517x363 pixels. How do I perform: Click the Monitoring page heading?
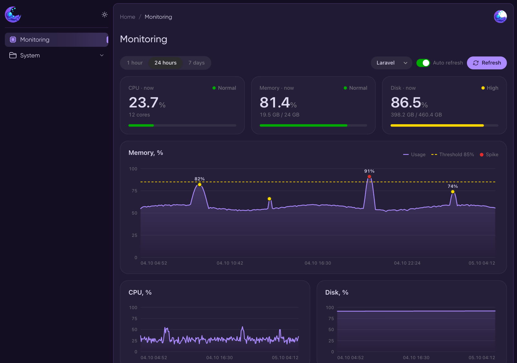(x=143, y=39)
